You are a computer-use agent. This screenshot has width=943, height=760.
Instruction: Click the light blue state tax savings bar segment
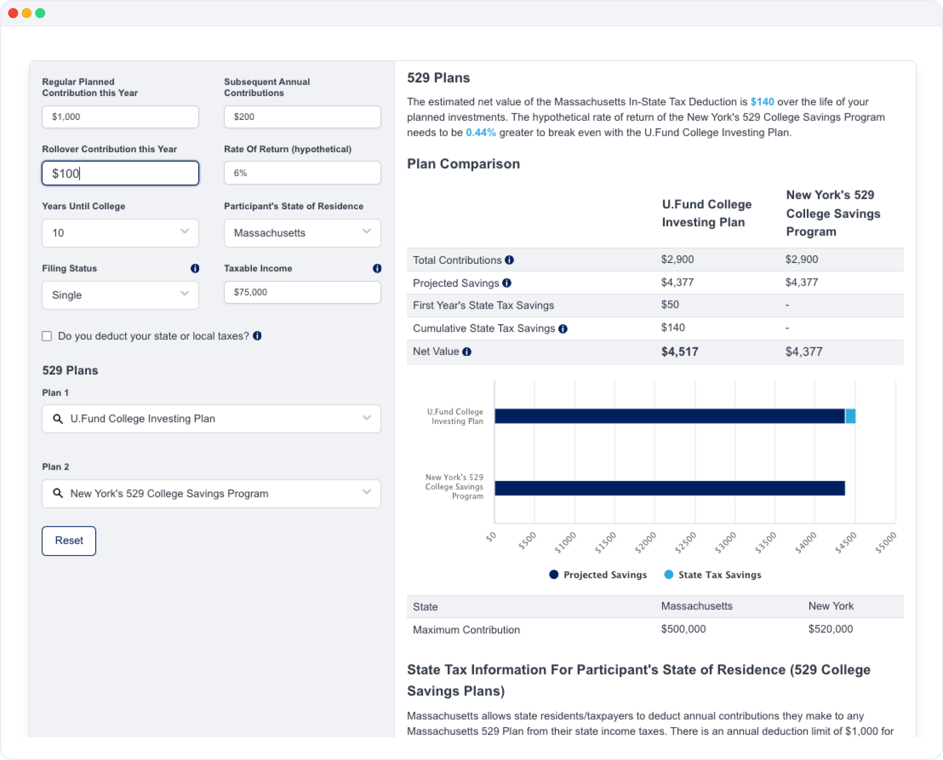[850, 416]
